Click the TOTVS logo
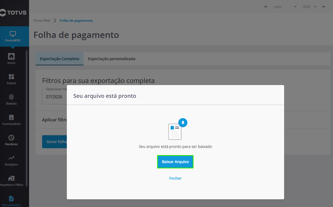333x207 pixels. 13,12
